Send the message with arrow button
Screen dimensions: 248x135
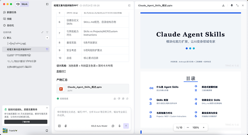pos(126,126)
